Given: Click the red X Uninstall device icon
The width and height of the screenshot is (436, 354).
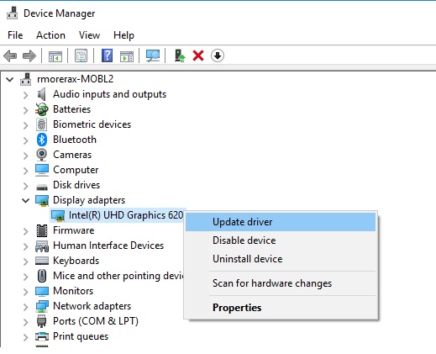Looking at the screenshot, I should click(x=198, y=55).
